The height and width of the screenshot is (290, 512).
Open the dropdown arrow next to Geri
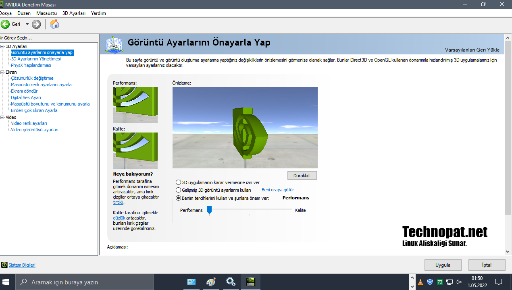click(x=27, y=24)
